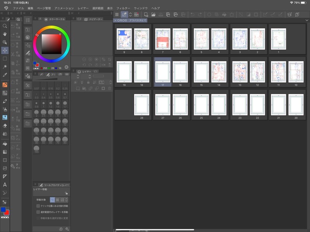Select the rectangular Selection marquee tool
The height and width of the screenshot is (232, 310).
pos(5,58)
